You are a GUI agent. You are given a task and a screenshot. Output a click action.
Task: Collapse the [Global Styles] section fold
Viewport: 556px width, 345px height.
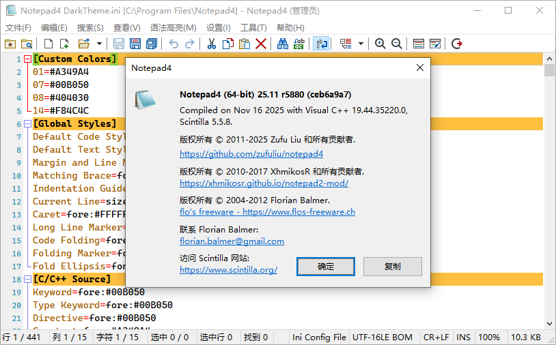(x=27, y=124)
